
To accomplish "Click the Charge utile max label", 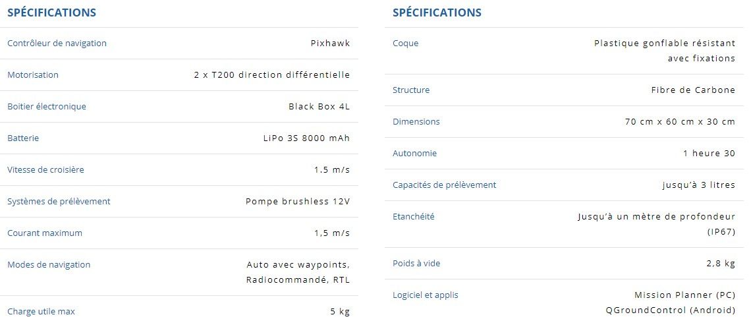I will 41,311.
